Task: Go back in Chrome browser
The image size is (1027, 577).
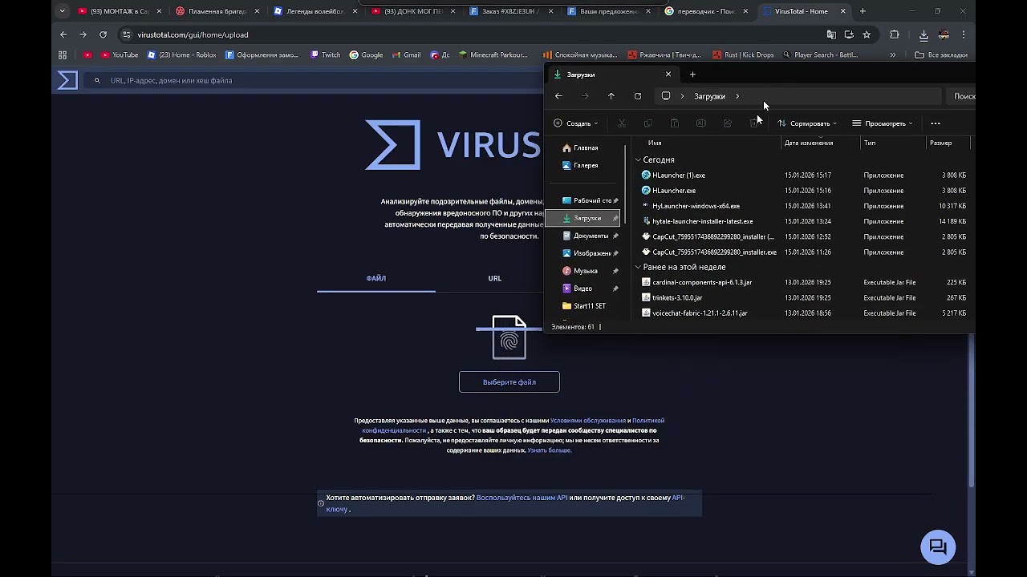Action: click(63, 34)
